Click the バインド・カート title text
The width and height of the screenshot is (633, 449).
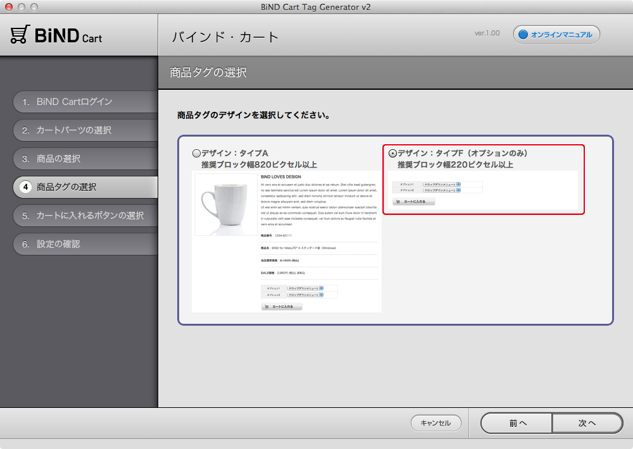[x=225, y=37]
